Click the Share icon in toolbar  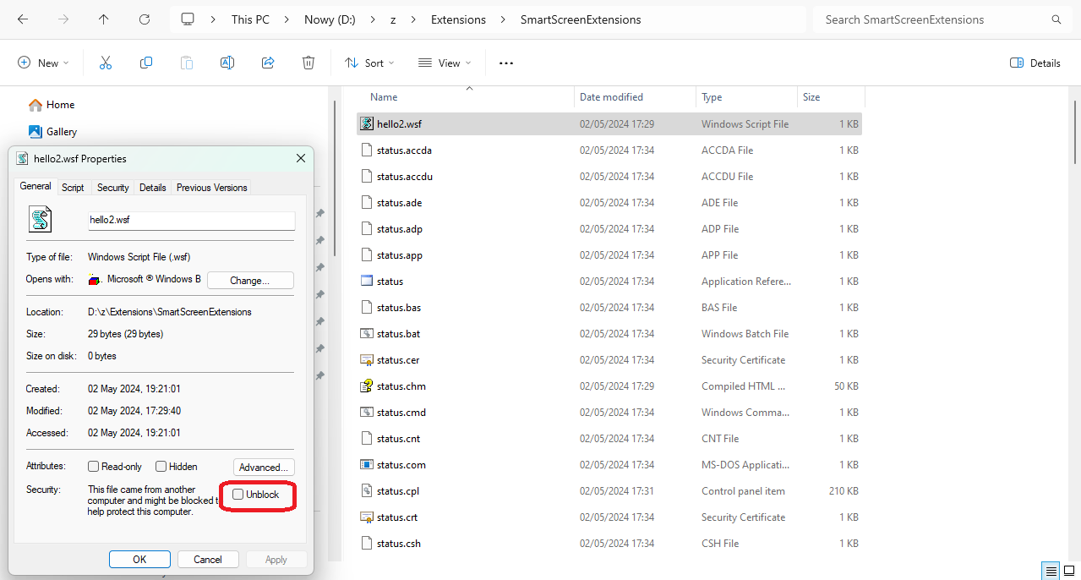pos(268,63)
